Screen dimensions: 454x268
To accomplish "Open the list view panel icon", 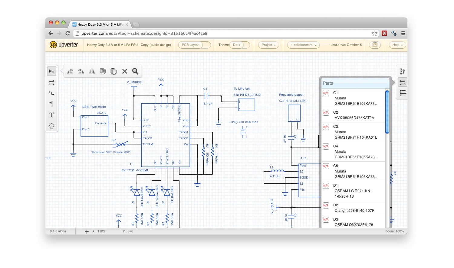I will point(403,93).
